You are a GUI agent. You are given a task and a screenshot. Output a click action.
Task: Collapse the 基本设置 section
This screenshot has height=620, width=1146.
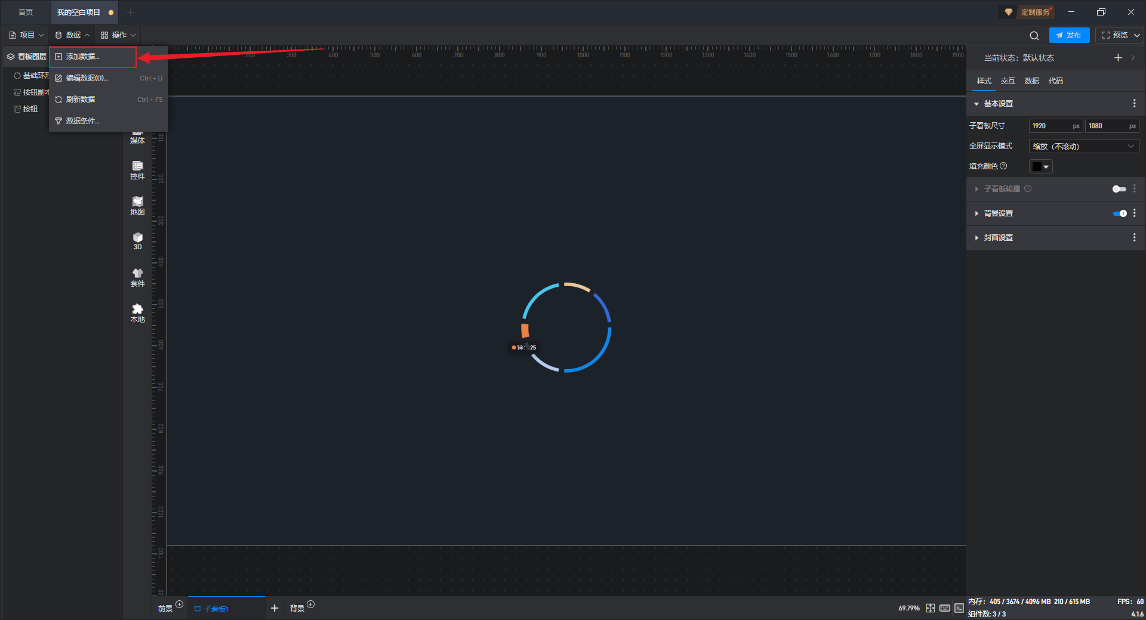(976, 104)
